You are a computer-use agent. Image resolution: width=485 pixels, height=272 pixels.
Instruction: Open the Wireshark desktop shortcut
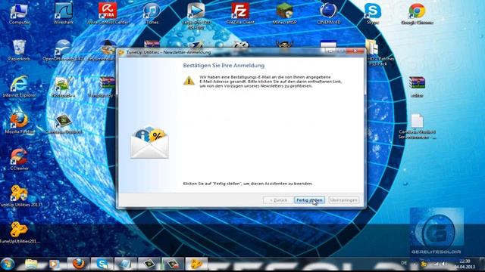(x=64, y=14)
